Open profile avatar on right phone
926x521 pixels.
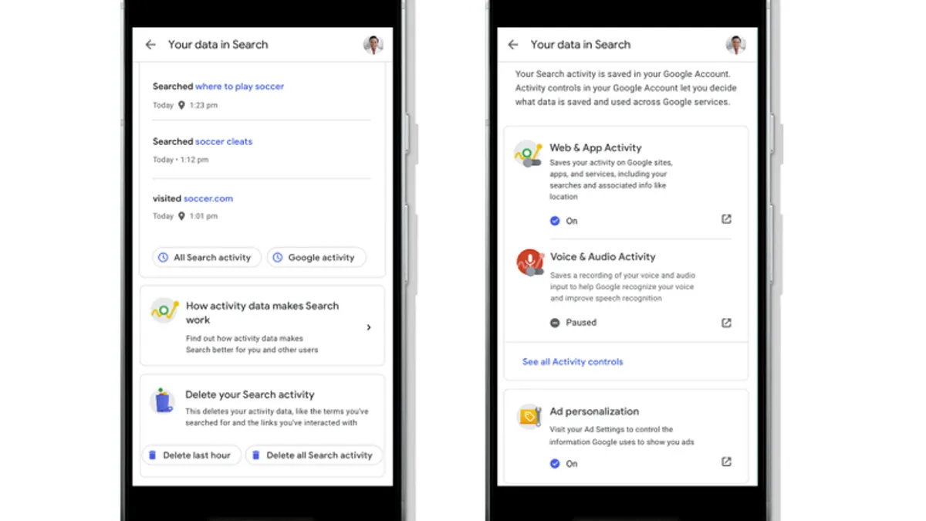click(736, 45)
